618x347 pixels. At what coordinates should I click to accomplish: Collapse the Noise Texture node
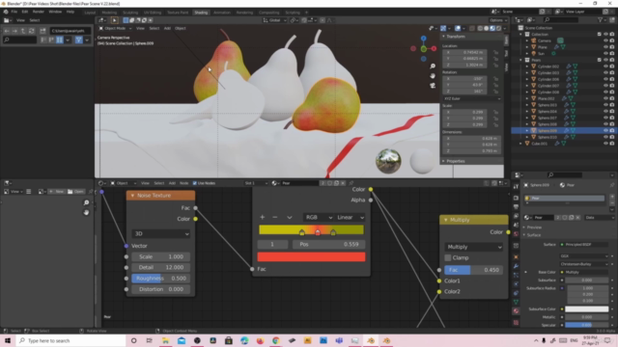point(132,196)
